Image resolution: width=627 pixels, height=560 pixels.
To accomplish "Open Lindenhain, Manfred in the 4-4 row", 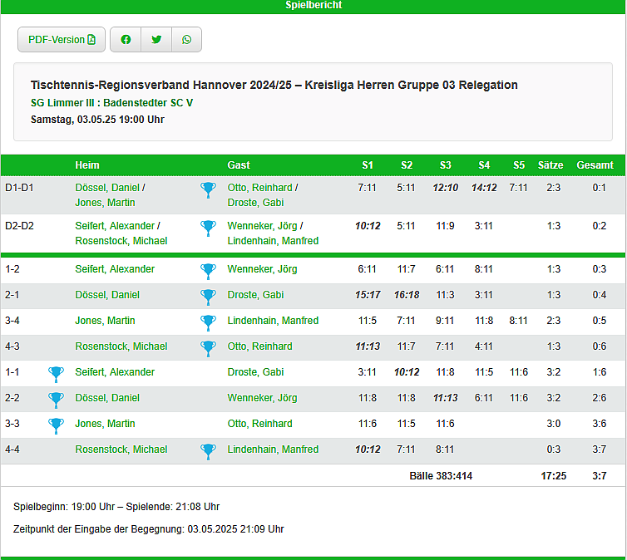I will (273, 449).
